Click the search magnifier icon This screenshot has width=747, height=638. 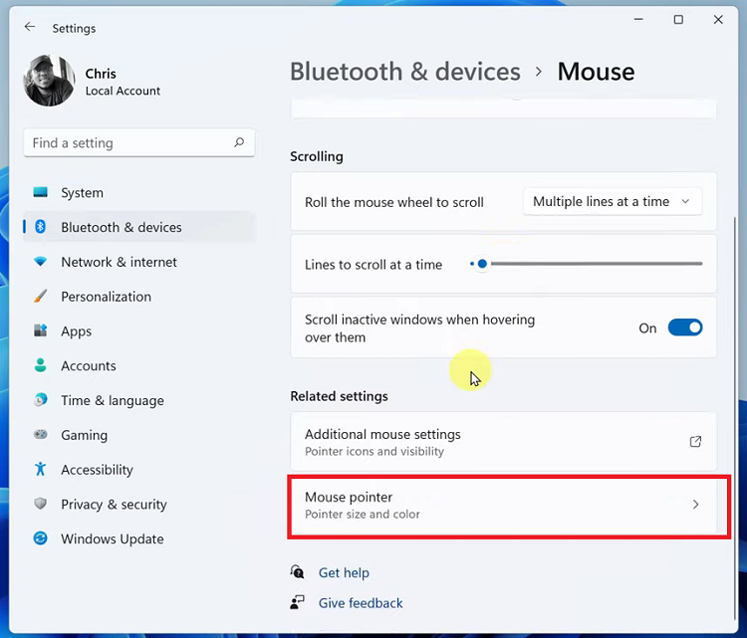tap(239, 142)
